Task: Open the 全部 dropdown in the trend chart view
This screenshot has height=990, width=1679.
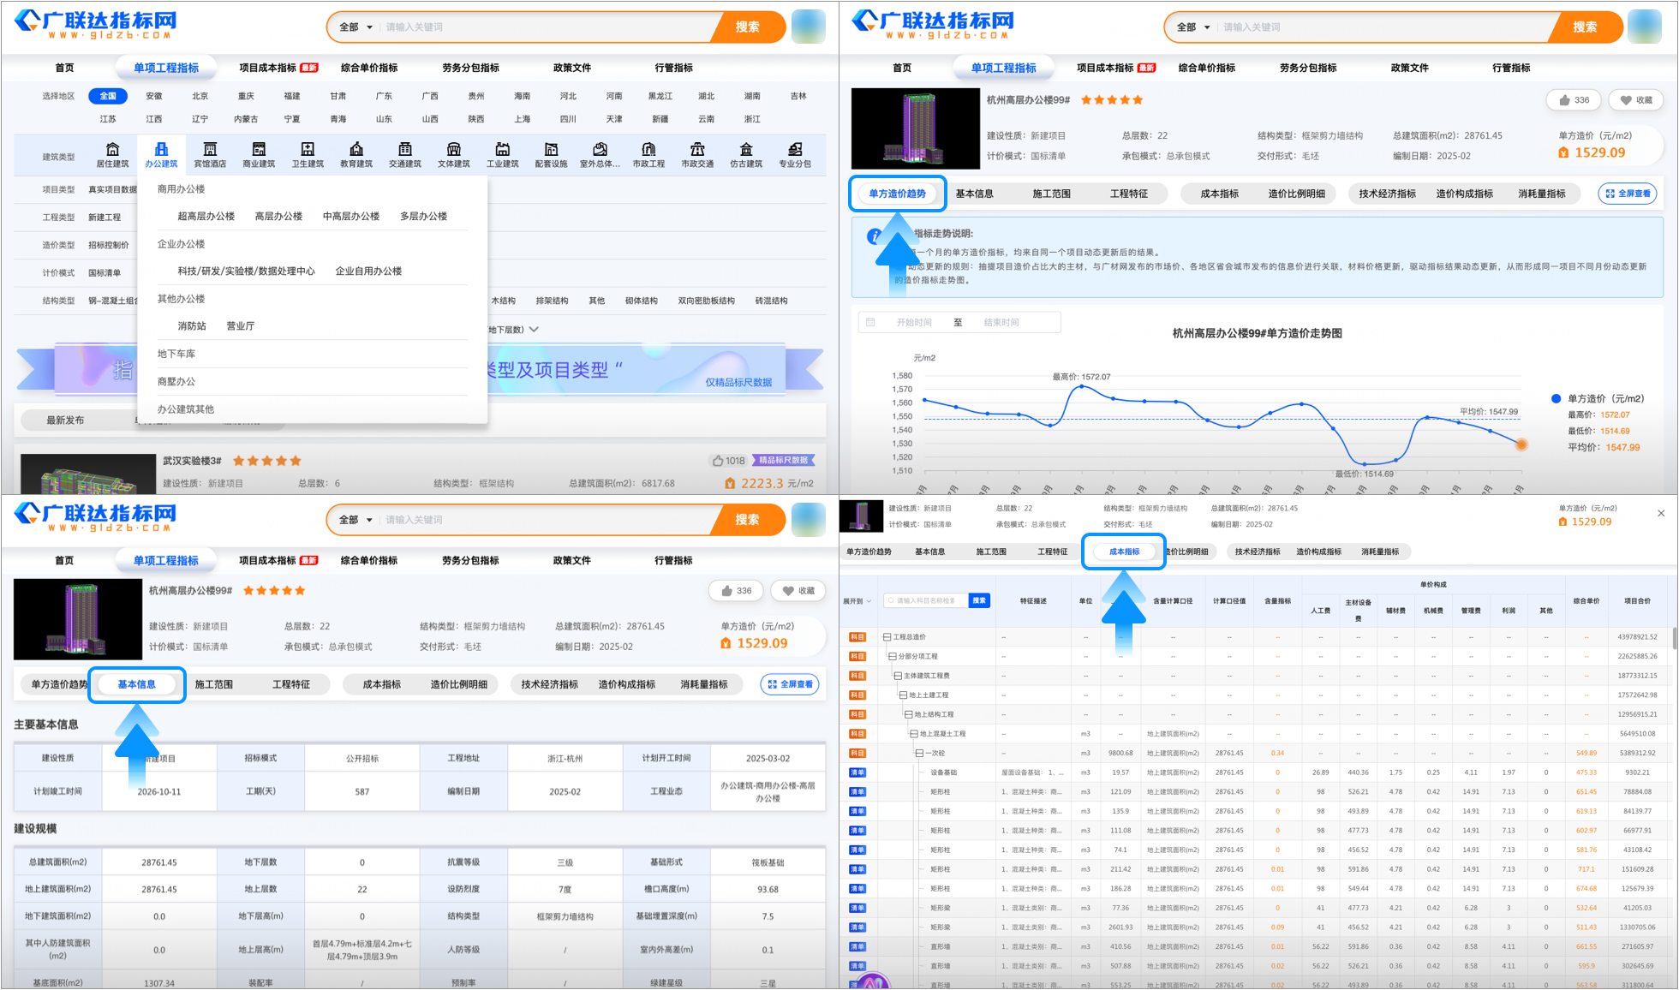Action: tap(1193, 27)
